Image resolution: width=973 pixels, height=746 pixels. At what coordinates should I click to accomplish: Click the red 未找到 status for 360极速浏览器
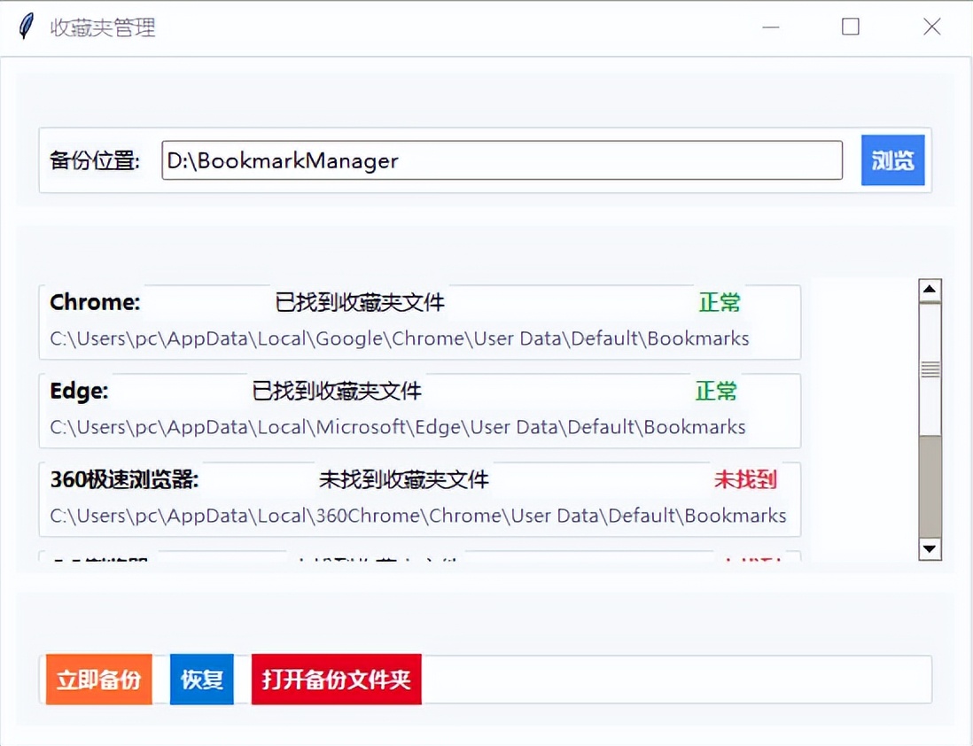tap(746, 479)
